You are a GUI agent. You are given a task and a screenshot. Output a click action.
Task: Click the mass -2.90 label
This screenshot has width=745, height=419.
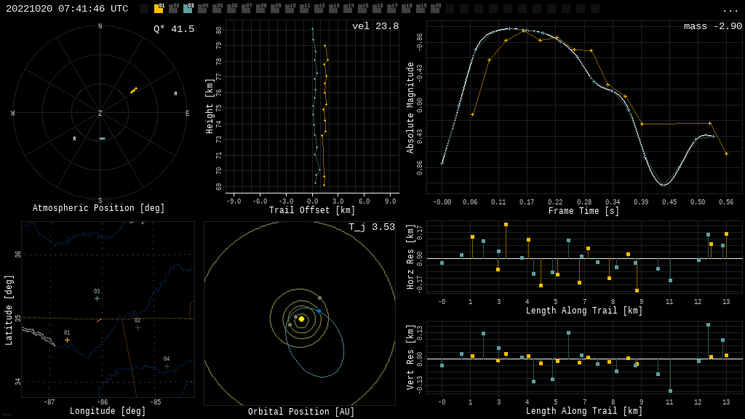point(712,26)
